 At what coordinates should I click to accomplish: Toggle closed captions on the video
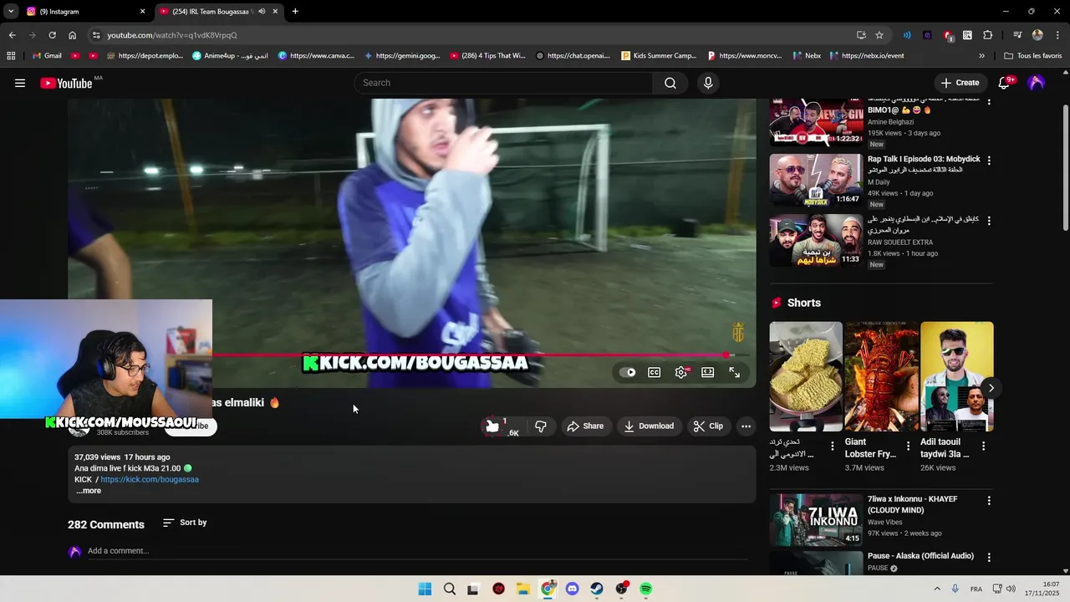[x=655, y=372]
